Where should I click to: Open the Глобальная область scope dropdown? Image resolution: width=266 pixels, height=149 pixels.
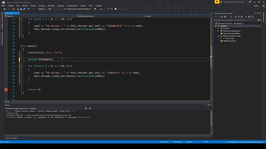click(109, 16)
